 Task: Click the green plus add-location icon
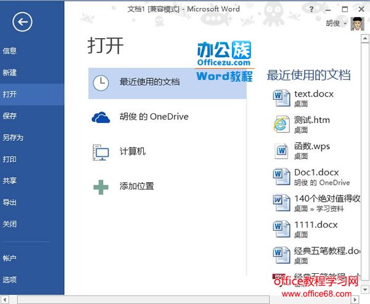pyautogui.click(x=101, y=187)
